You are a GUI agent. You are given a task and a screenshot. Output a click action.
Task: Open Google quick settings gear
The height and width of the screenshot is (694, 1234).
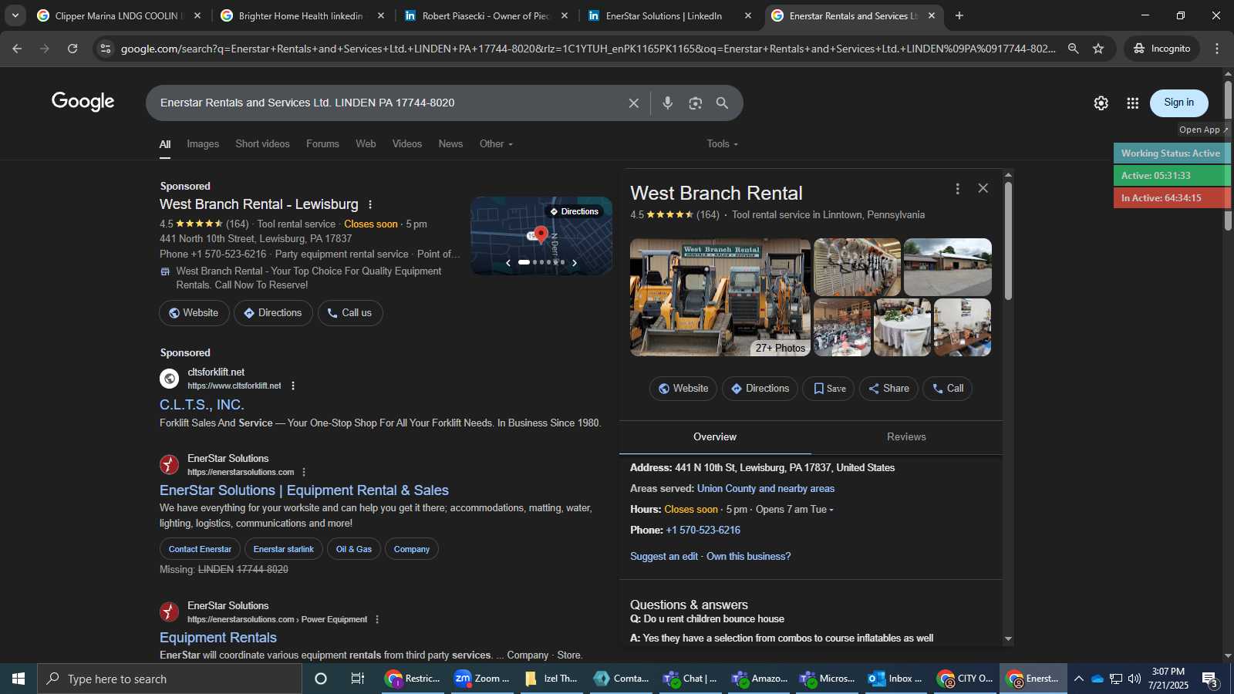pos(1101,103)
